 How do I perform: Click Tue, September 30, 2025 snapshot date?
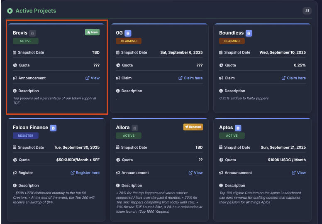tap(77, 147)
